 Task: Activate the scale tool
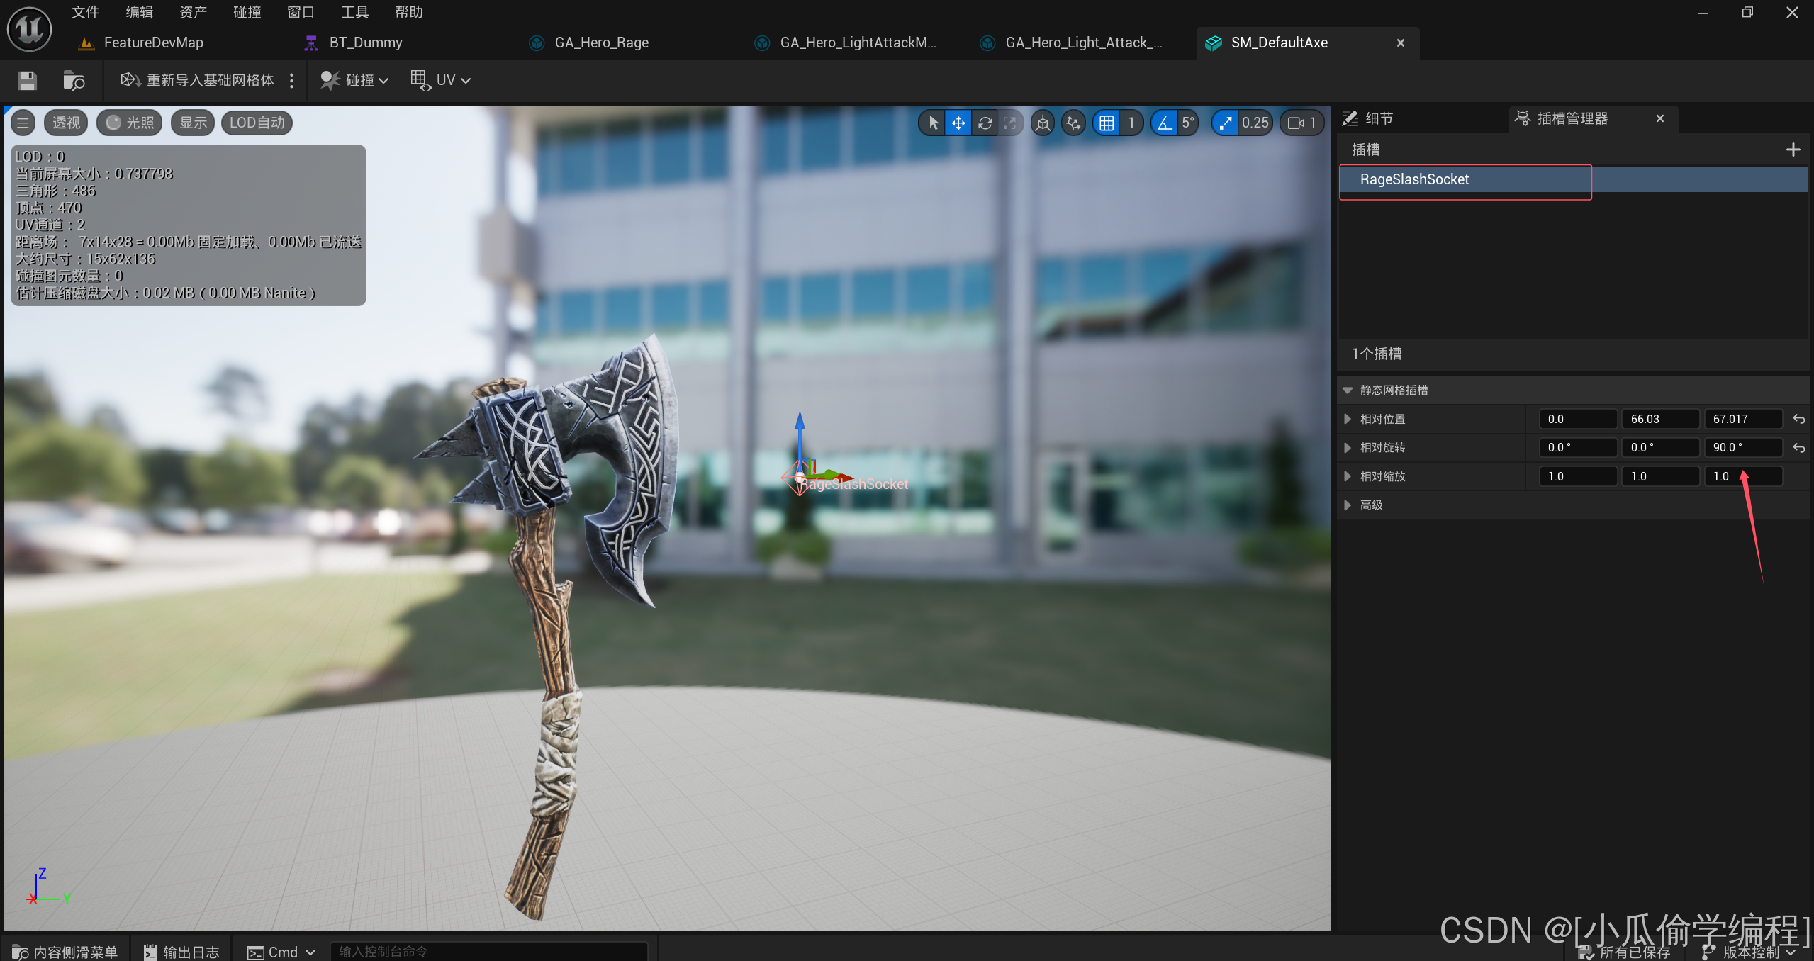coord(1009,123)
